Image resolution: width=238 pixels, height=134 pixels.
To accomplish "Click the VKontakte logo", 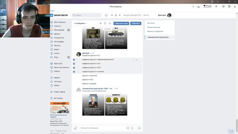I will (59, 15).
